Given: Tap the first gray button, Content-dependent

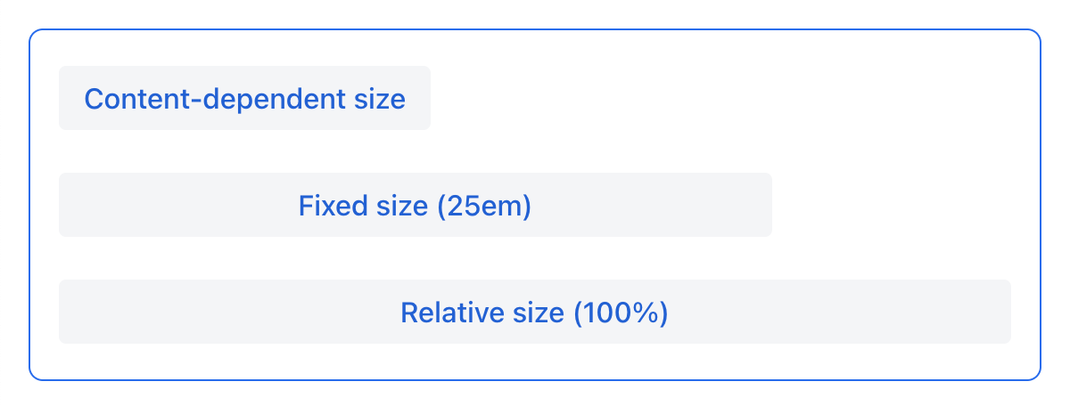Looking at the screenshot, I should (244, 98).
